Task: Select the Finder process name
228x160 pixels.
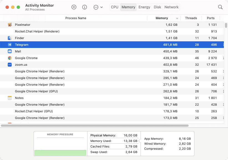Action: coord(19,38)
